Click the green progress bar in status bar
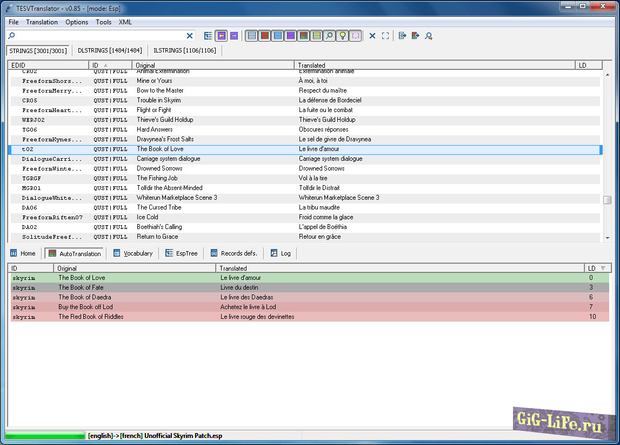This screenshot has height=445, width=620. tap(45, 436)
